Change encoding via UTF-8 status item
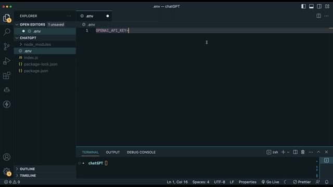Screen dimensions: 333x187 pos(220,182)
